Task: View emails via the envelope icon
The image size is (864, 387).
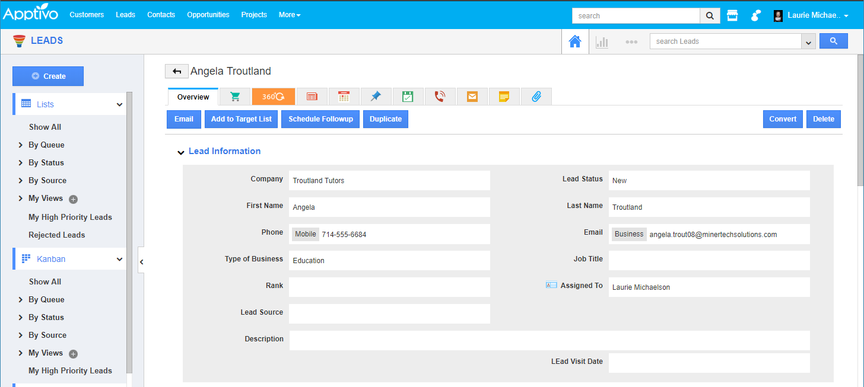Action: [x=472, y=96]
